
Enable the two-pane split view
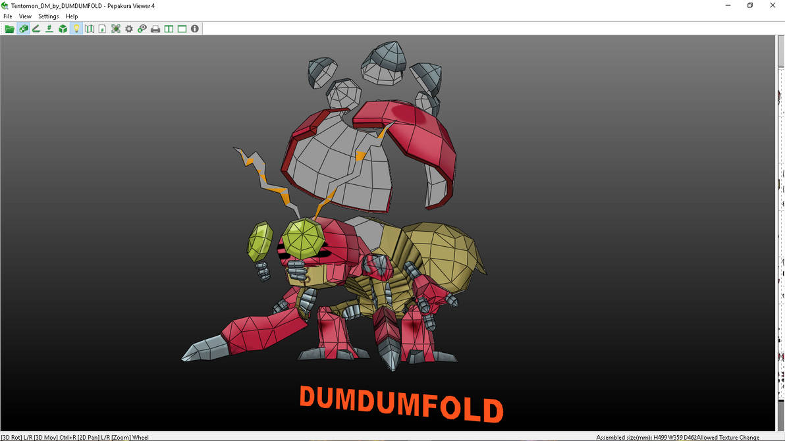pos(168,28)
